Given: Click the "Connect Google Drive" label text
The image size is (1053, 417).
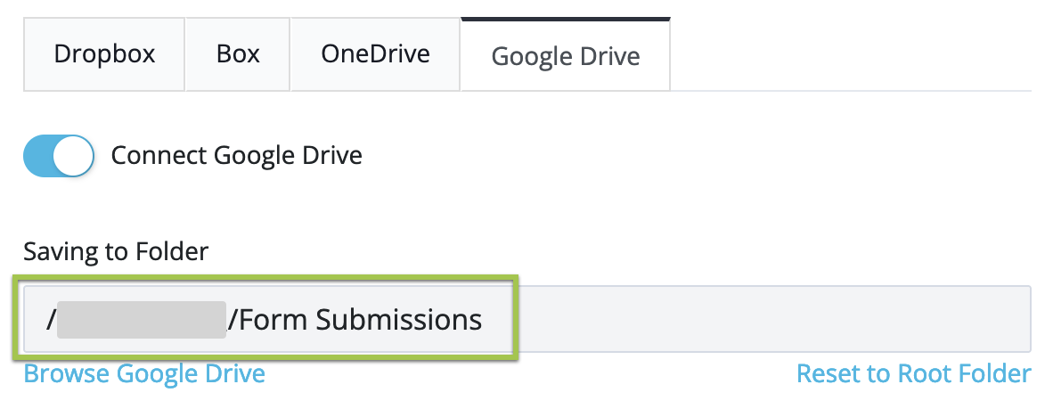Looking at the screenshot, I should [236, 156].
